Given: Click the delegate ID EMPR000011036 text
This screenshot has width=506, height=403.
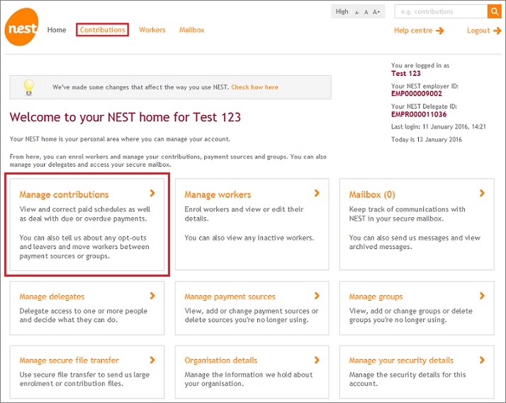Looking at the screenshot, I should point(419,114).
